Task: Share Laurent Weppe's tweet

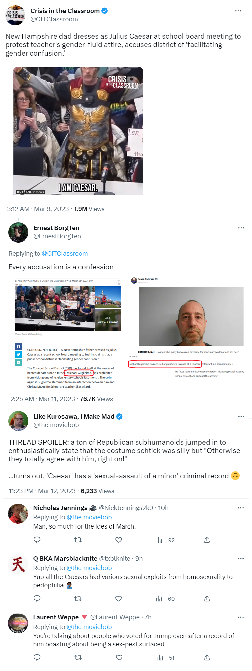Action: pyautogui.click(x=207, y=657)
